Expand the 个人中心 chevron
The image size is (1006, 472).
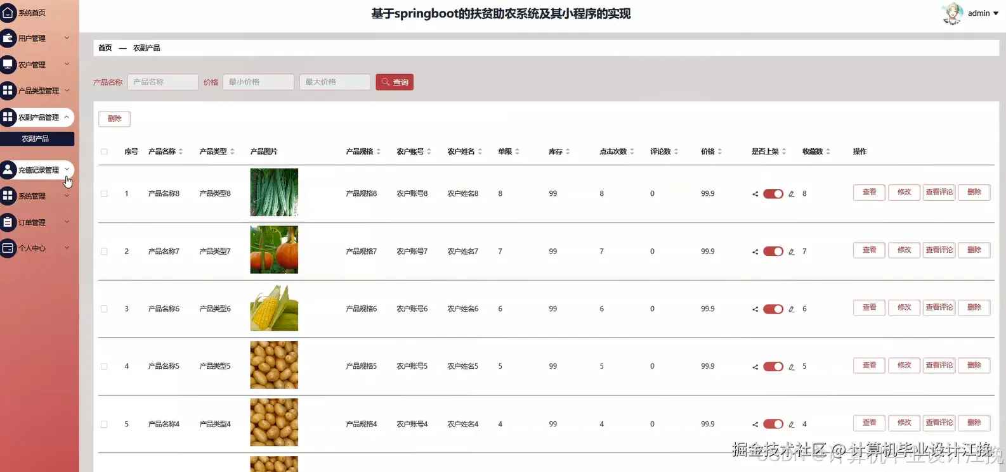click(67, 248)
